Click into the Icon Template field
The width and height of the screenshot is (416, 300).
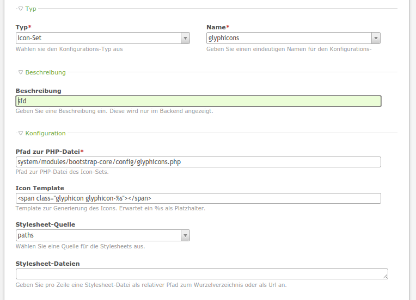[198, 198]
